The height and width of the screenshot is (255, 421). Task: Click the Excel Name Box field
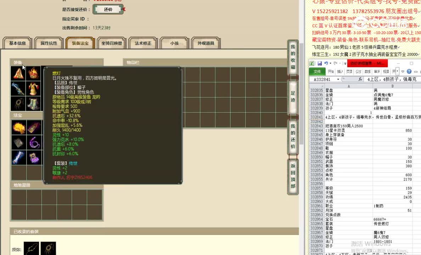coord(322,79)
